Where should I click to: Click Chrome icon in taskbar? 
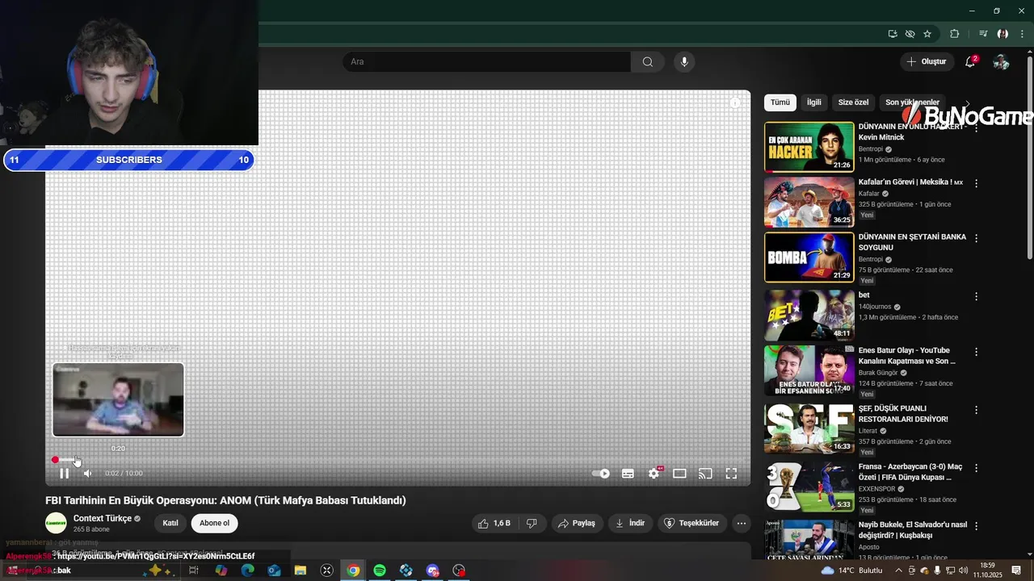(353, 571)
